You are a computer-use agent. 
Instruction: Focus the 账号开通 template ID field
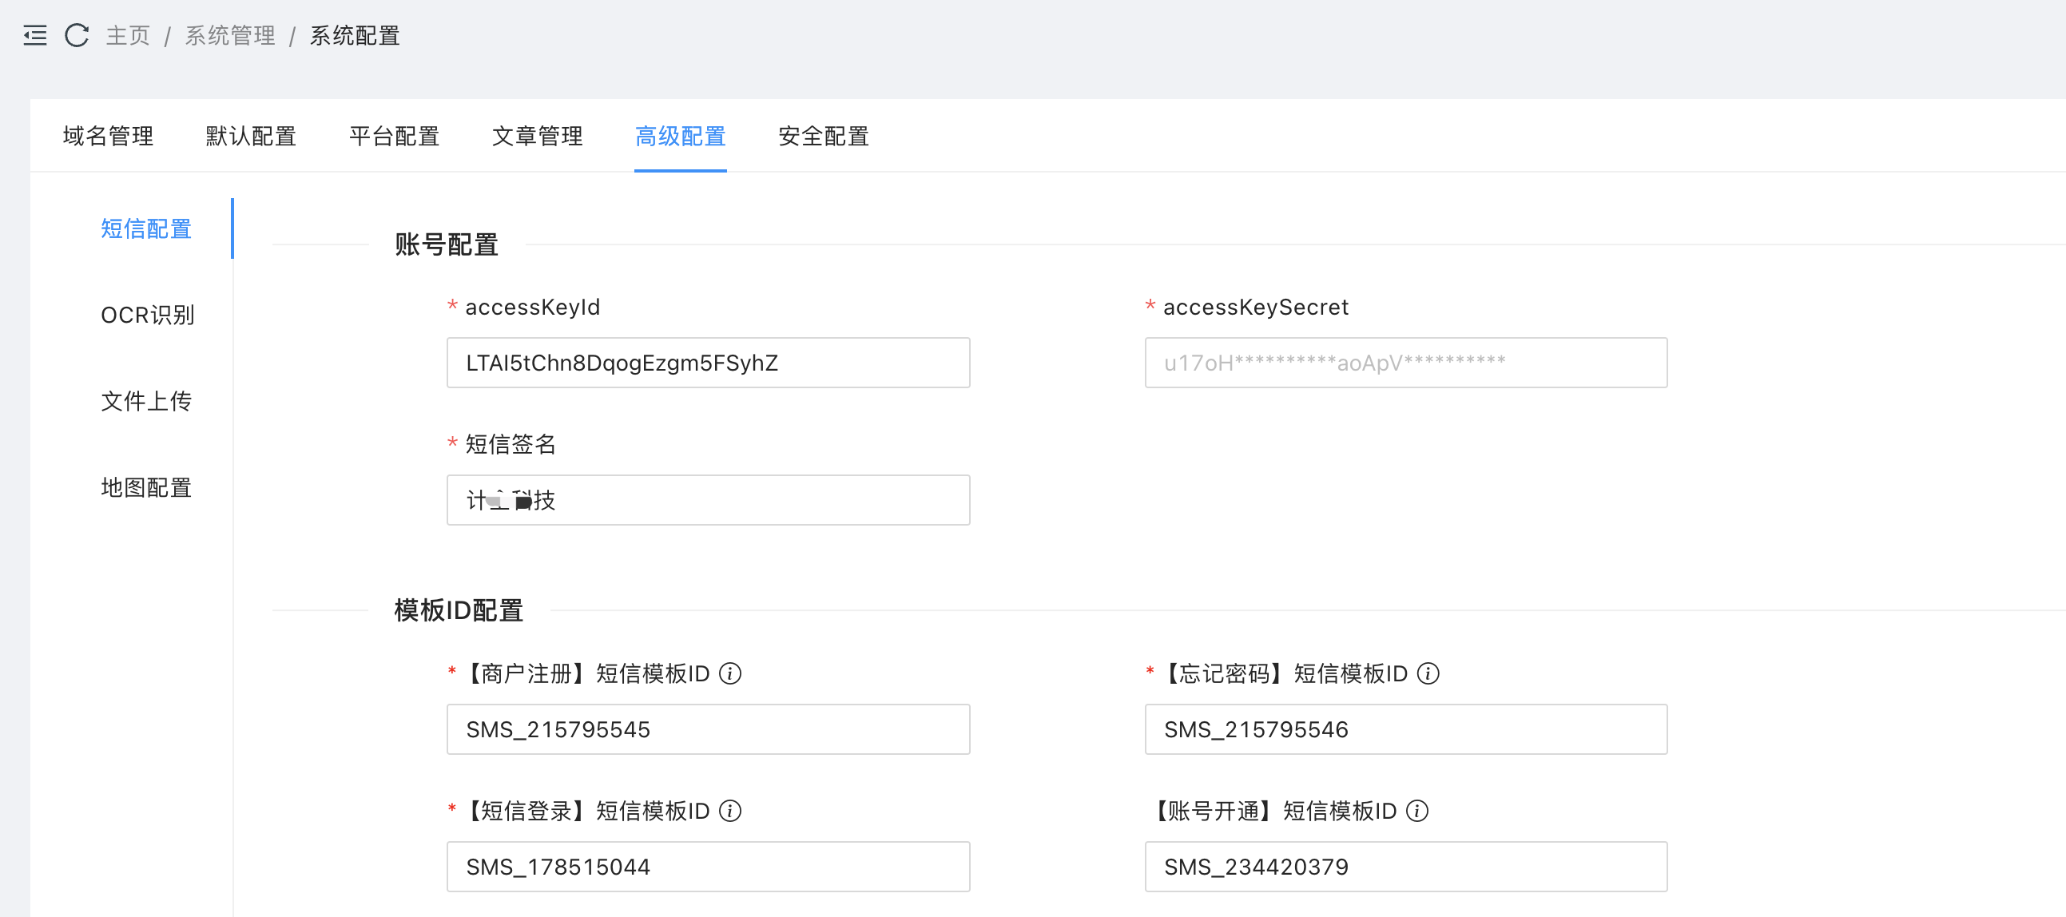coord(1405,867)
